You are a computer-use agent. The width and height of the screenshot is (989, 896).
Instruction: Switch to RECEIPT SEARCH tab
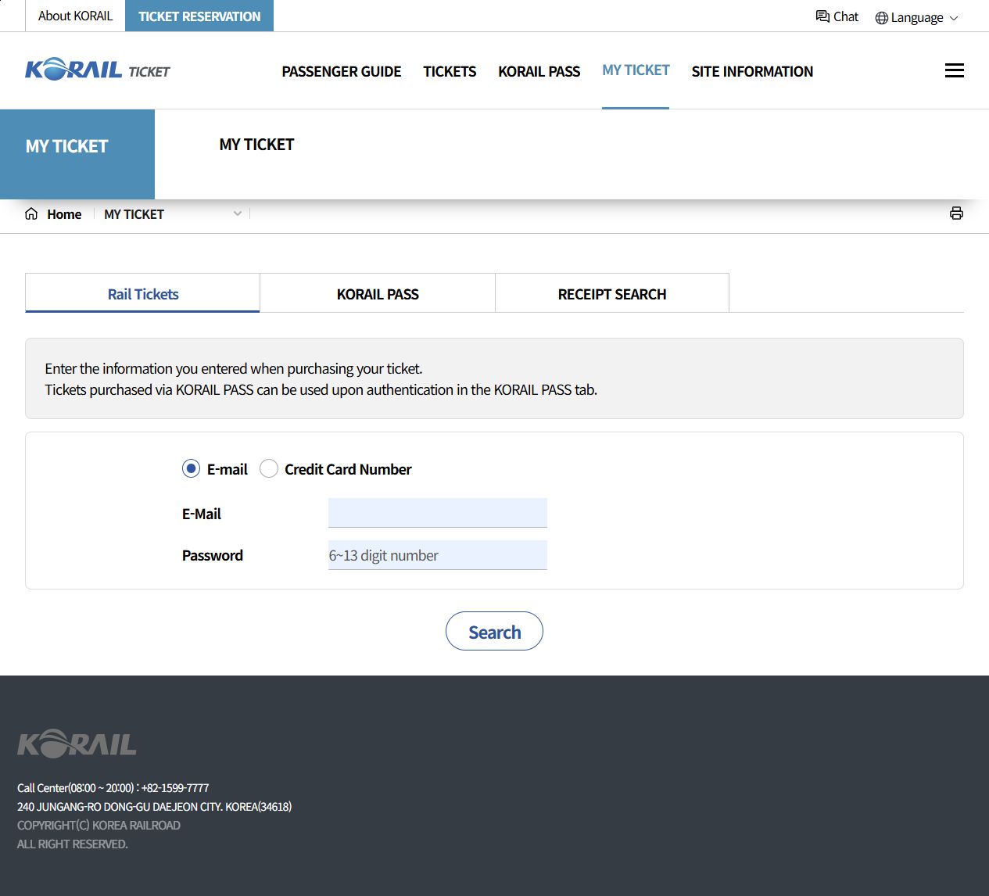(612, 293)
